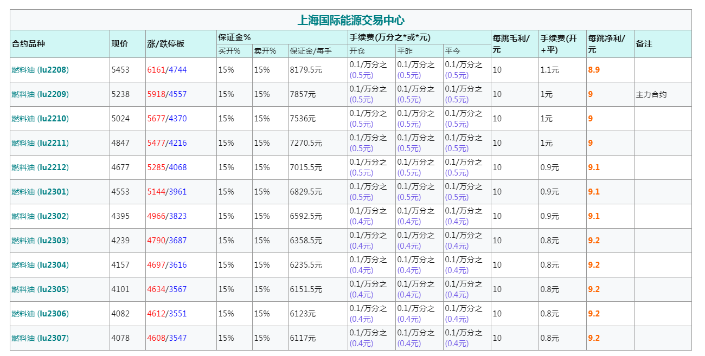Viewport: 705px width, 356px height.
Task: Select the price 5024 for lu2210
Action: click(x=121, y=119)
